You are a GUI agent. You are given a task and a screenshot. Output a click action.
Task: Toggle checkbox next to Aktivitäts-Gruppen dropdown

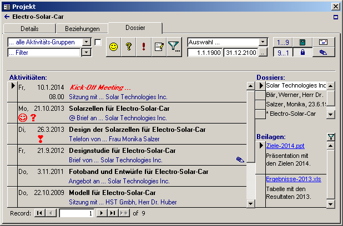[x=98, y=42]
